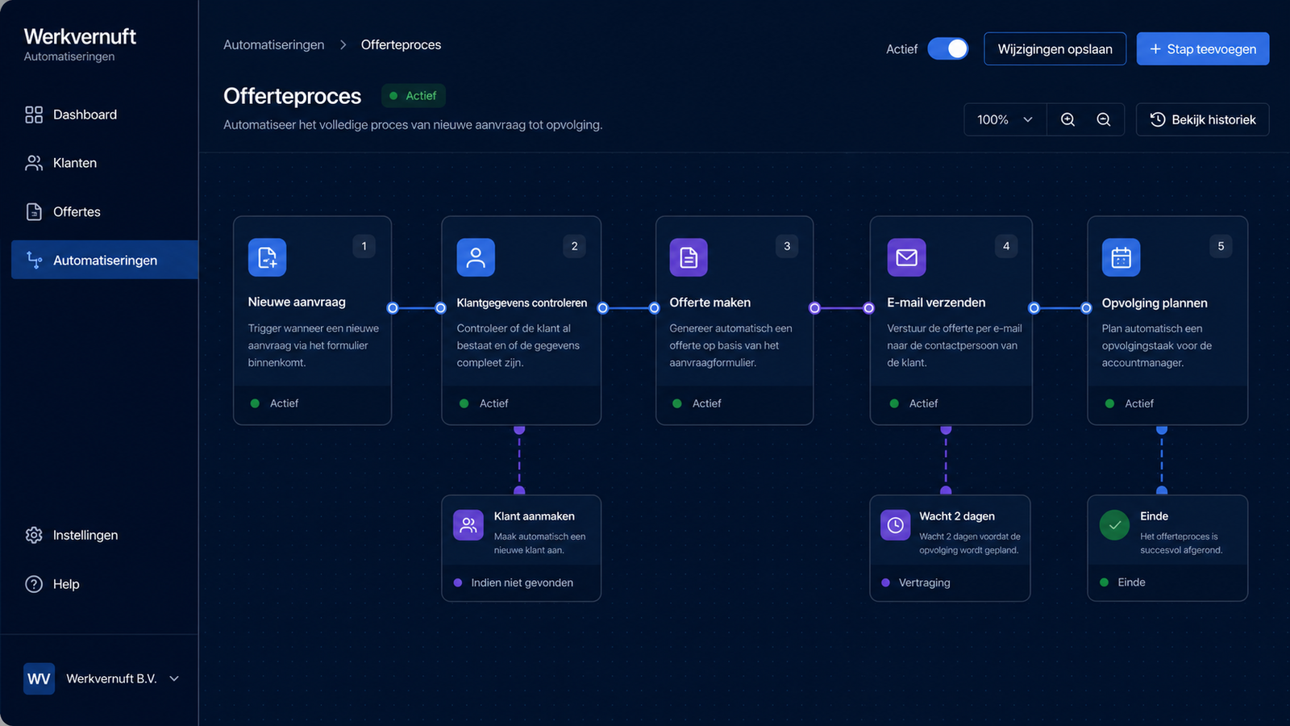Click the E-mail verzenden envelope icon
The height and width of the screenshot is (726, 1290).
pyautogui.click(x=906, y=257)
